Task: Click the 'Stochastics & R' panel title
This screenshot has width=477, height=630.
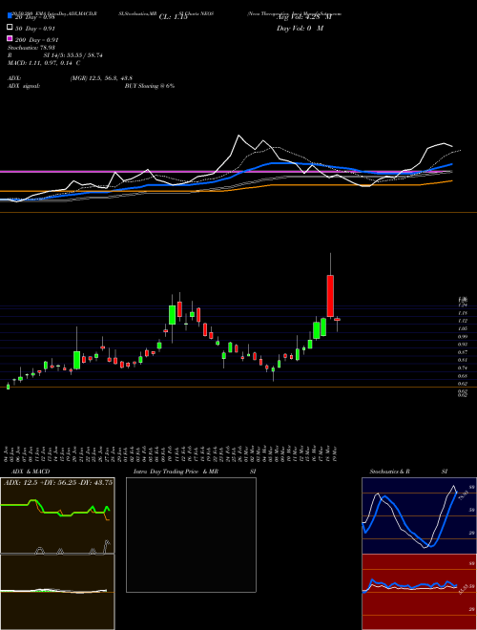Action: point(389,472)
